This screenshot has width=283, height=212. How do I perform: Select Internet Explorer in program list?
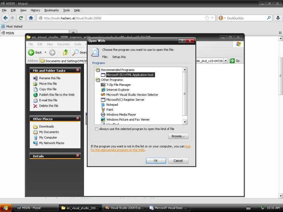click(118, 90)
